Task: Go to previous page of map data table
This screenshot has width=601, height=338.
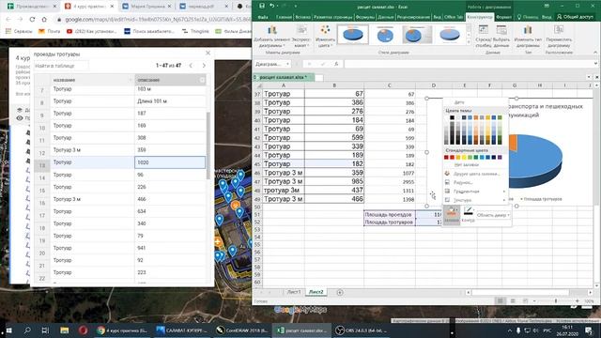Action: (191, 66)
